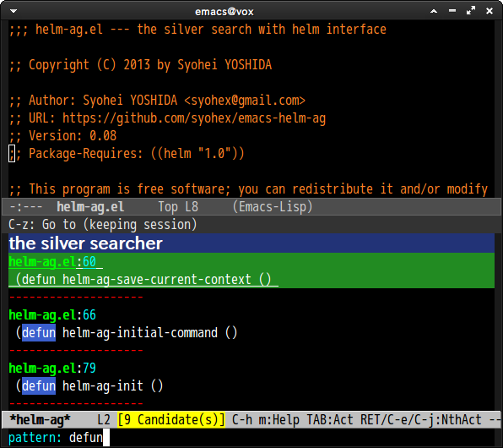Click the -:--- buffer status indicator
503x448 pixels.
[x=25, y=207]
